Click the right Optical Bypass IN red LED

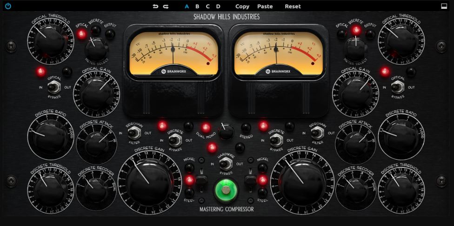click(385, 72)
